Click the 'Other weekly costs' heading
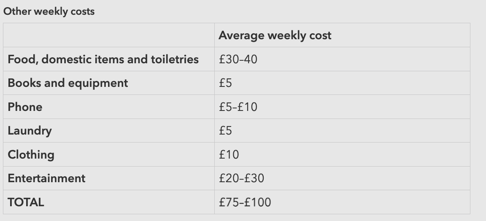 click(x=49, y=11)
